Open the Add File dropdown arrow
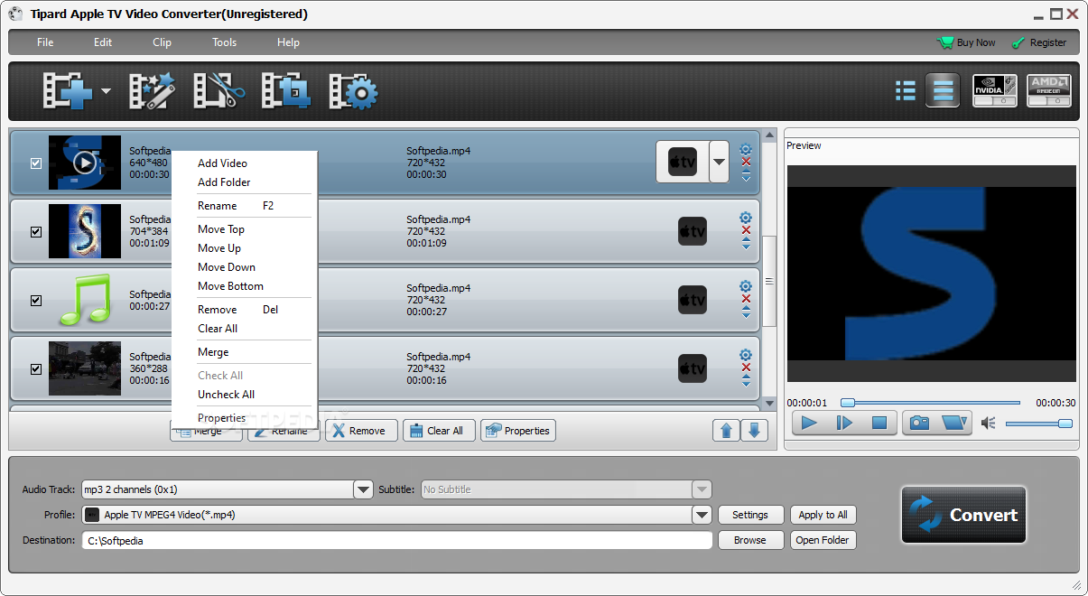This screenshot has height=596, width=1088. 106,91
